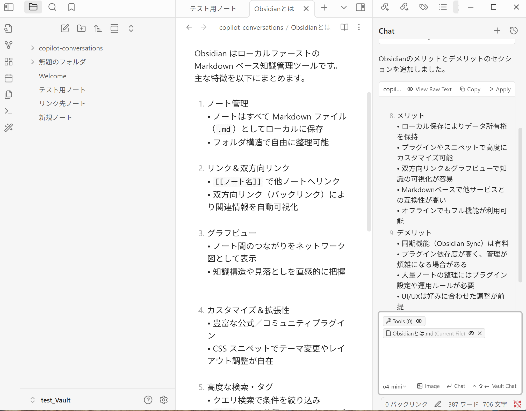Click the note editor scrollbar

[x=369, y=162]
